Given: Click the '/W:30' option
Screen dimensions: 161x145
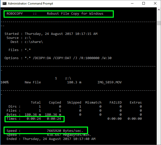Looking at the screenshot, I should click(106, 58).
